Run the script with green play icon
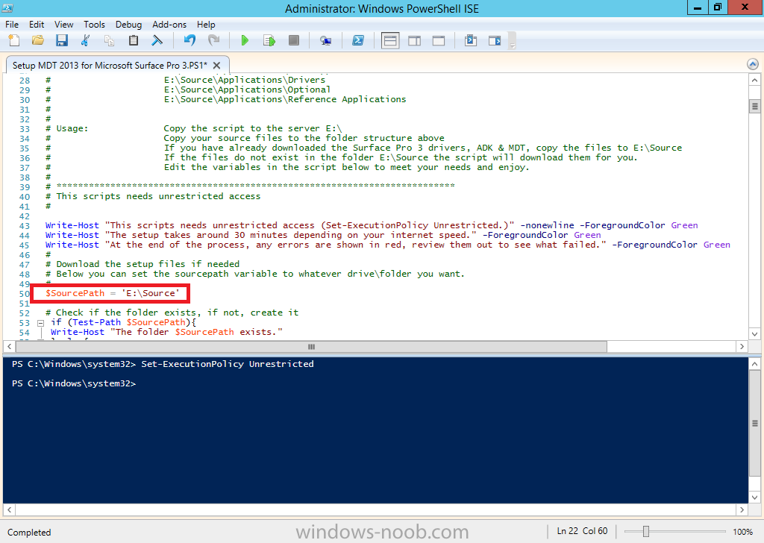This screenshot has width=764, height=543. [x=245, y=40]
